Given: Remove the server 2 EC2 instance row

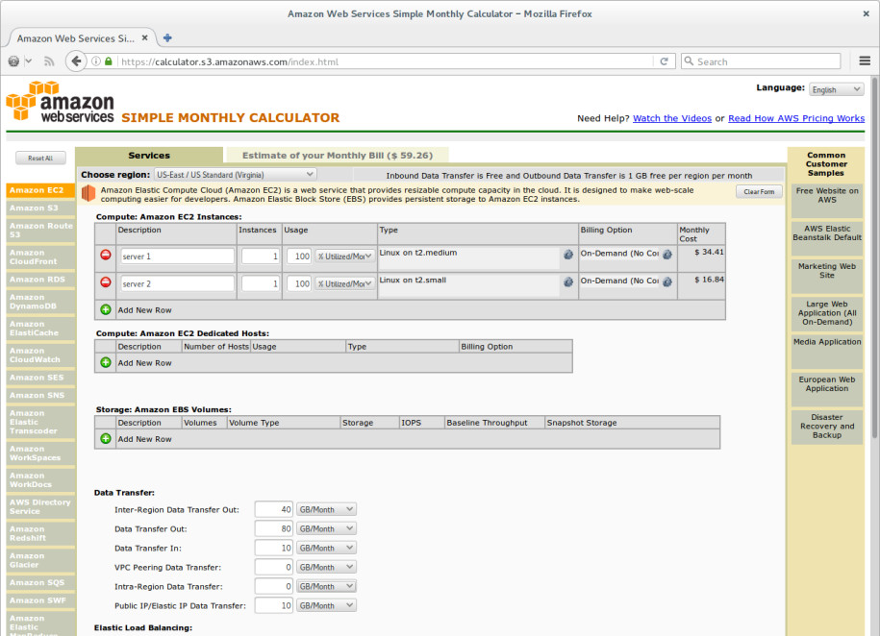Looking at the screenshot, I should point(106,282).
